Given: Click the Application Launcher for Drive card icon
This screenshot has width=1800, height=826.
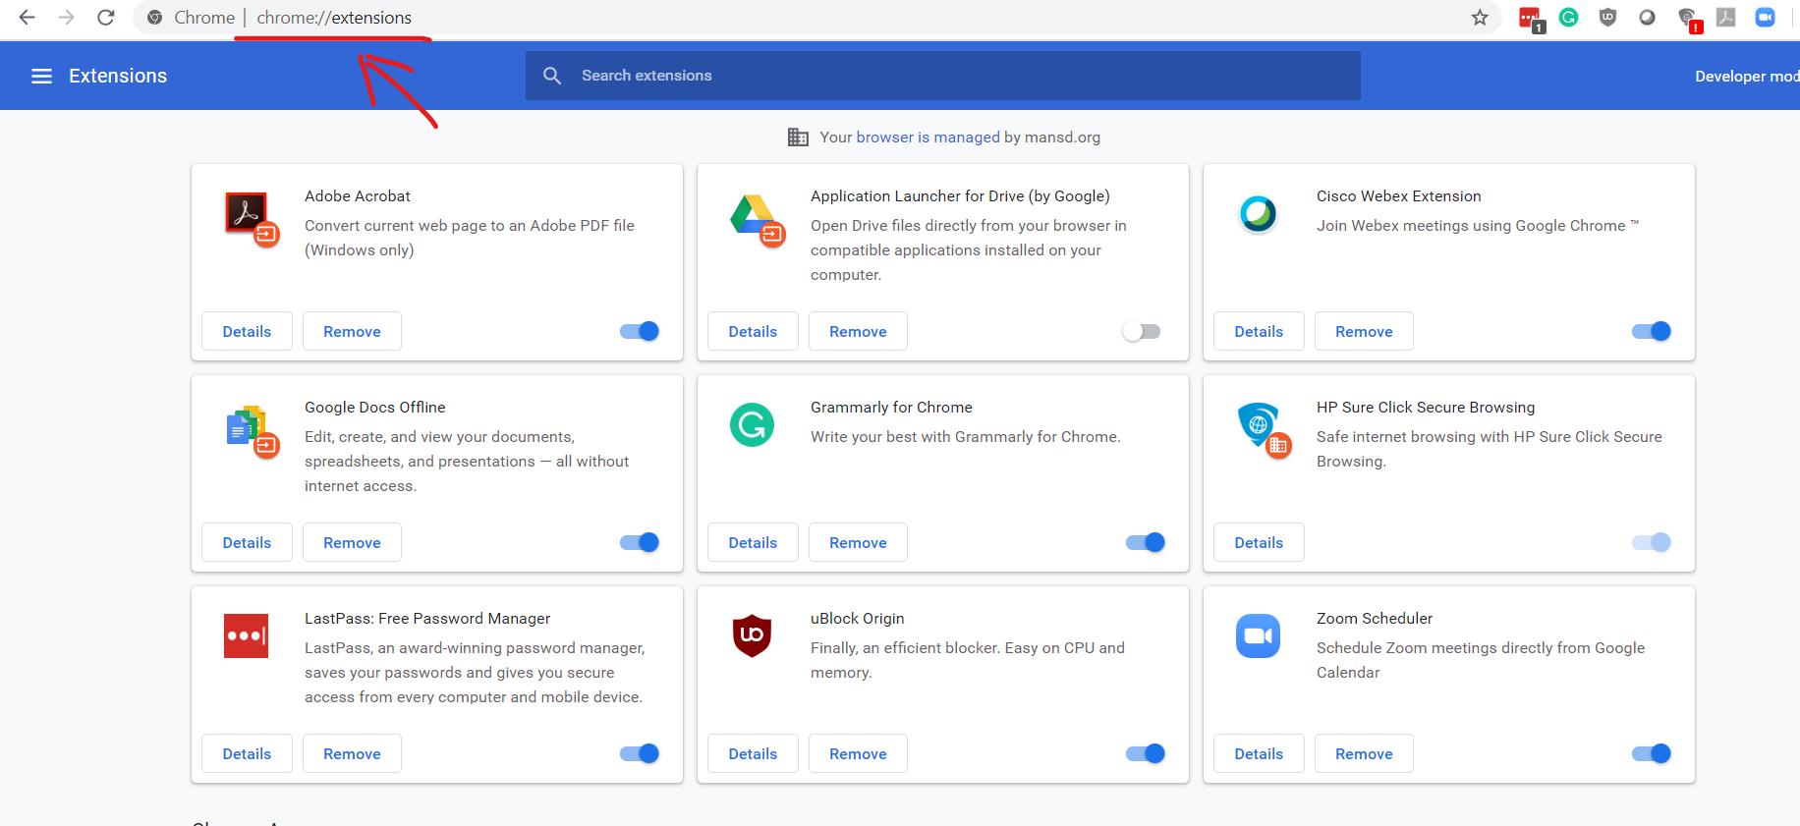Looking at the screenshot, I should point(758,219).
